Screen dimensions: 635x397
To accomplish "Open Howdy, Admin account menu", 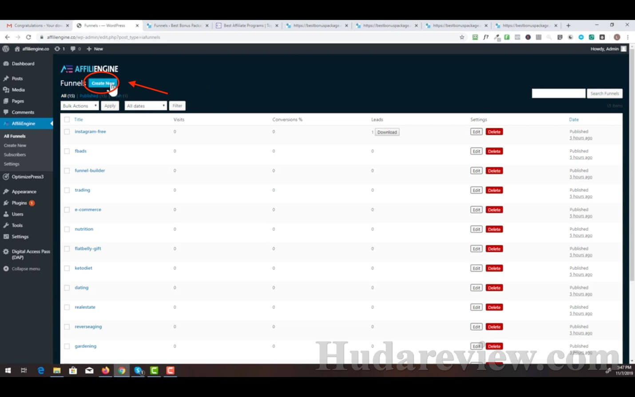I will click(608, 49).
